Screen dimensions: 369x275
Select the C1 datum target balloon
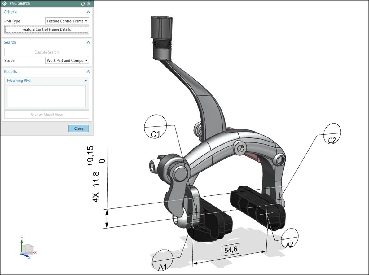pos(155,127)
